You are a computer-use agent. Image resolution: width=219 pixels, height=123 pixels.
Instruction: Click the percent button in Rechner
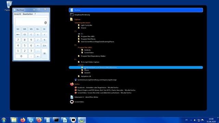click(x=44, y=40)
